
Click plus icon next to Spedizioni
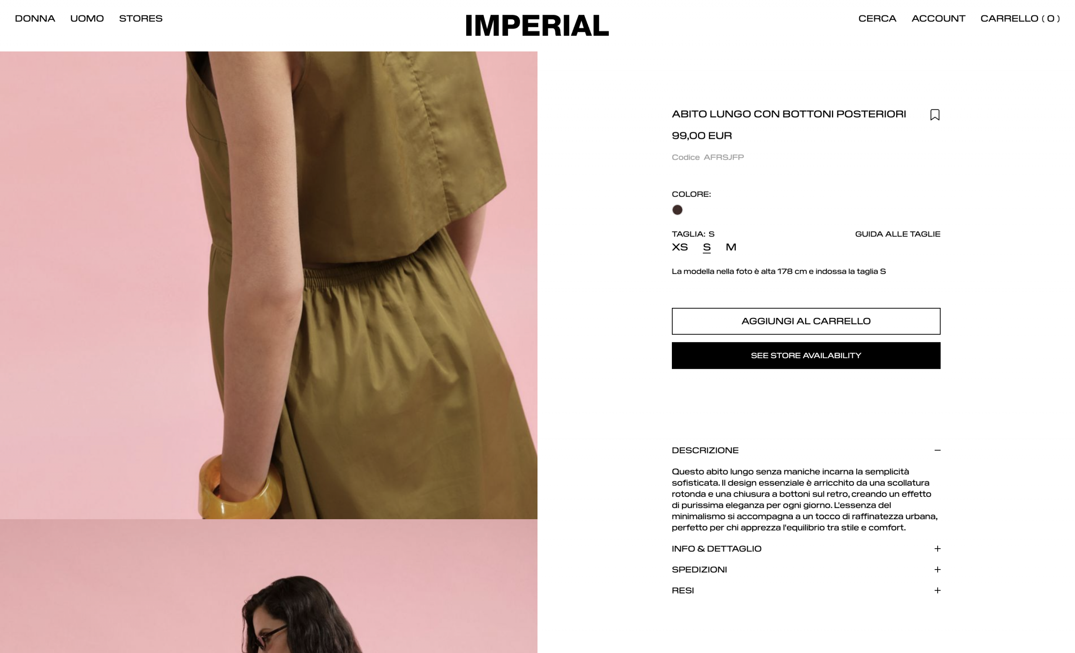click(937, 570)
